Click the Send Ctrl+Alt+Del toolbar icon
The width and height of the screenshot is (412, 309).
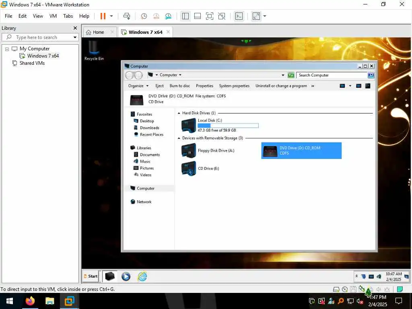coord(127,16)
